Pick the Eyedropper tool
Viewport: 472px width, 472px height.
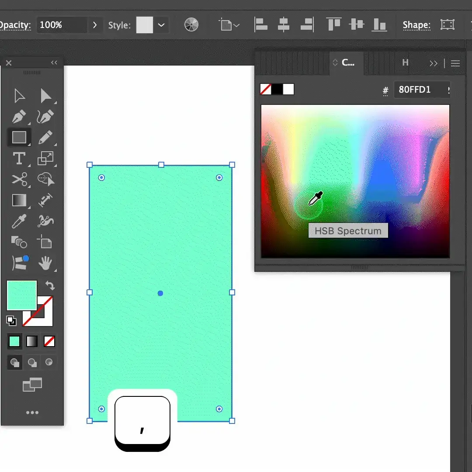click(x=19, y=222)
